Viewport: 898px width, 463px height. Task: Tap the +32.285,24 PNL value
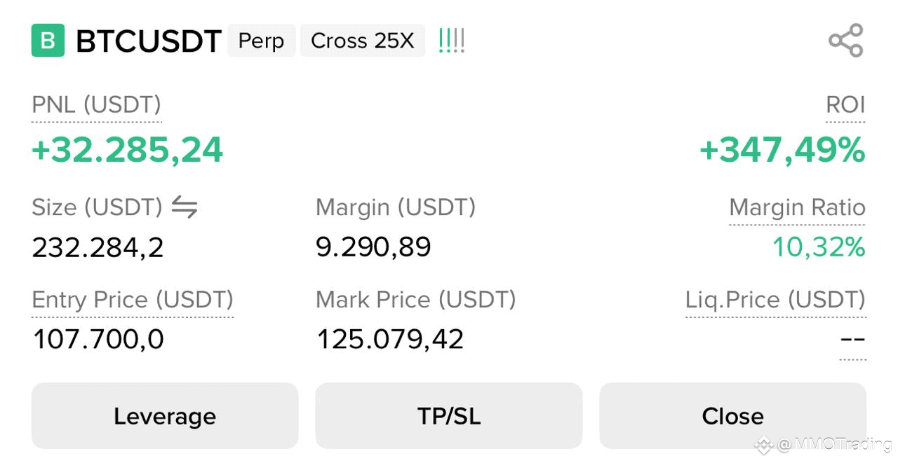127,151
